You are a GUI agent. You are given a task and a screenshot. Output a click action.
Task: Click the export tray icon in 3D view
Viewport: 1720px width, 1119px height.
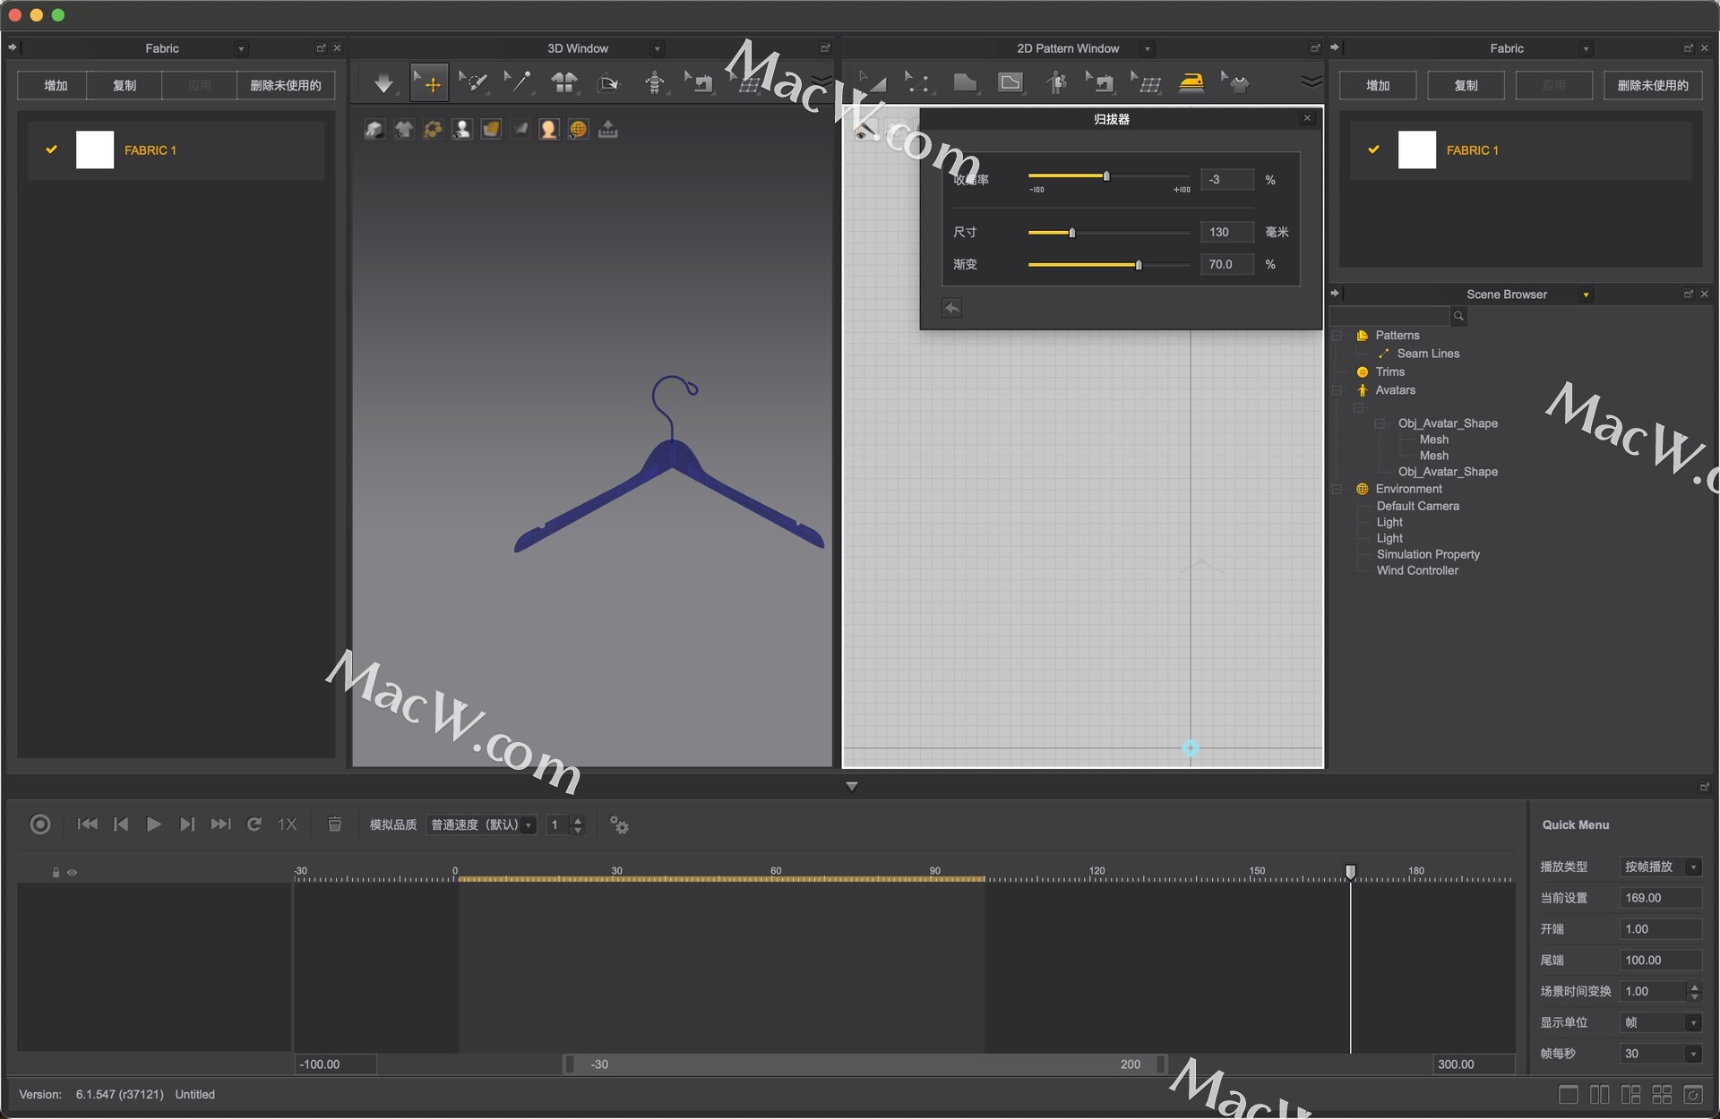point(608,130)
